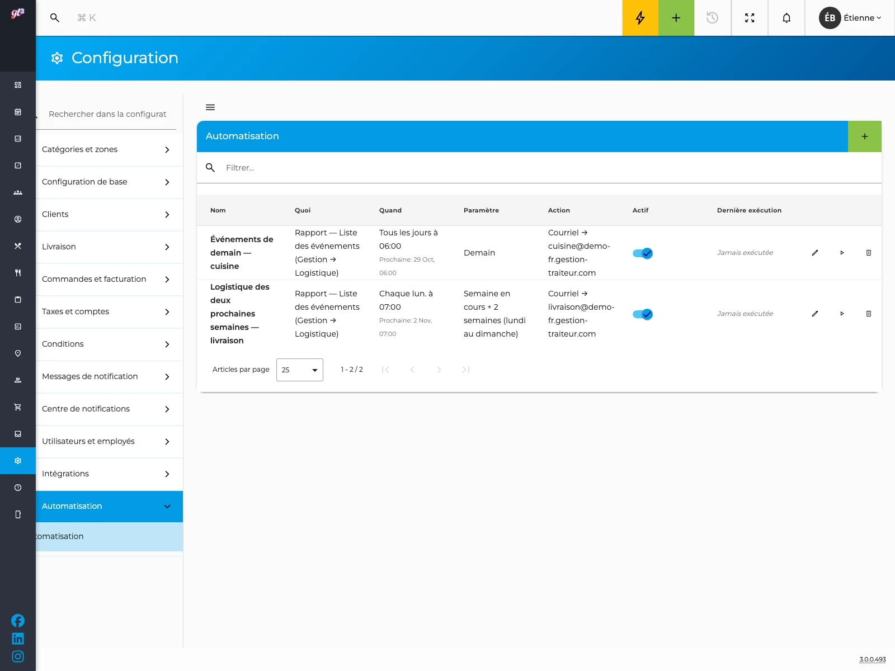Sort by Nom column header

click(218, 210)
